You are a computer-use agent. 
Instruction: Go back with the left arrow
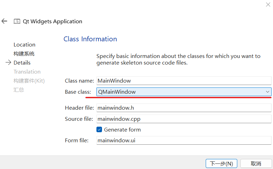pyautogui.click(x=5, y=21)
